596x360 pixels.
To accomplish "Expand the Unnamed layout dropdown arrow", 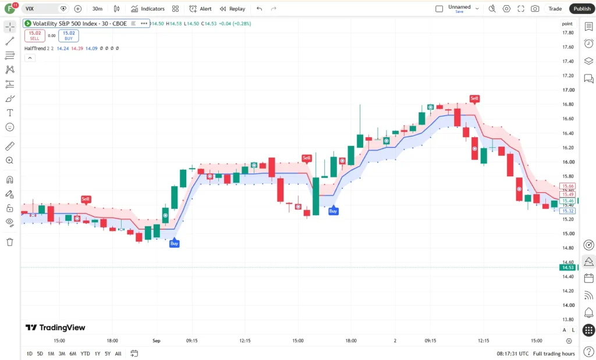I will (477, 9).
